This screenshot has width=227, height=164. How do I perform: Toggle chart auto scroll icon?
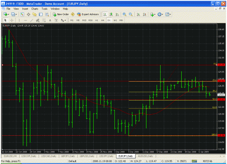138,14
